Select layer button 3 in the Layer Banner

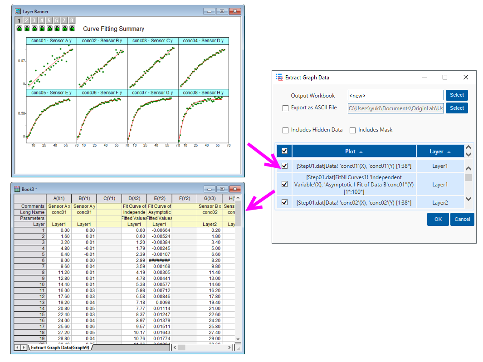34,20
